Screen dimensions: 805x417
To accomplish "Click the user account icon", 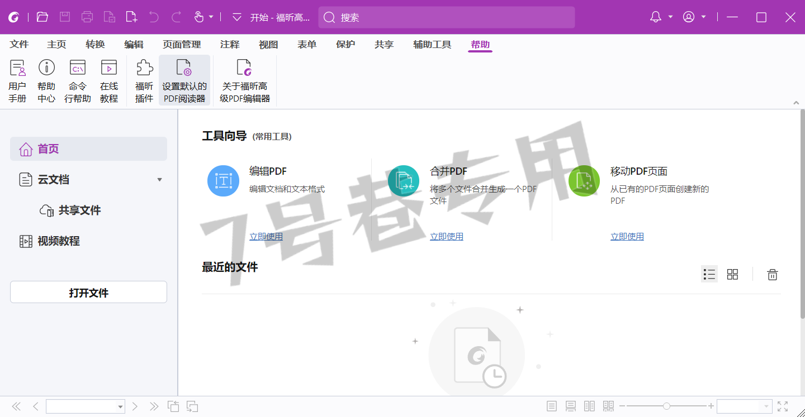I will pos(689,17).
